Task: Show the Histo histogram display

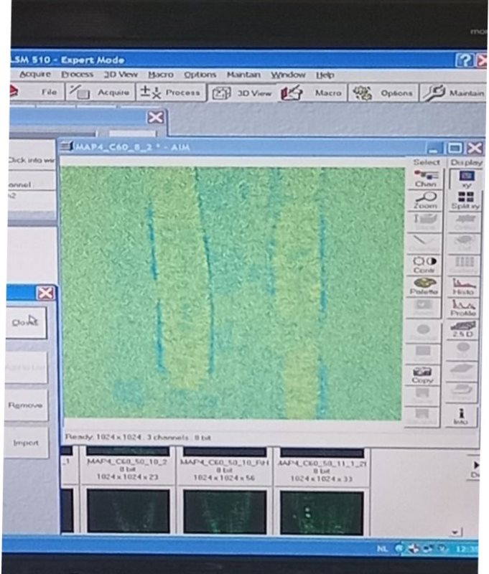Action: click(x=464, y=286)
